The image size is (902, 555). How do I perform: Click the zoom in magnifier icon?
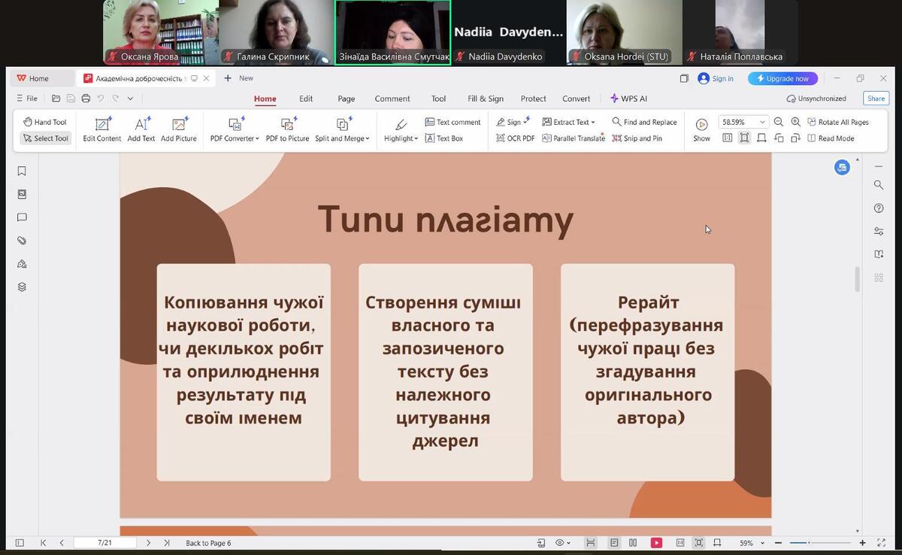(x=796, y=122)
